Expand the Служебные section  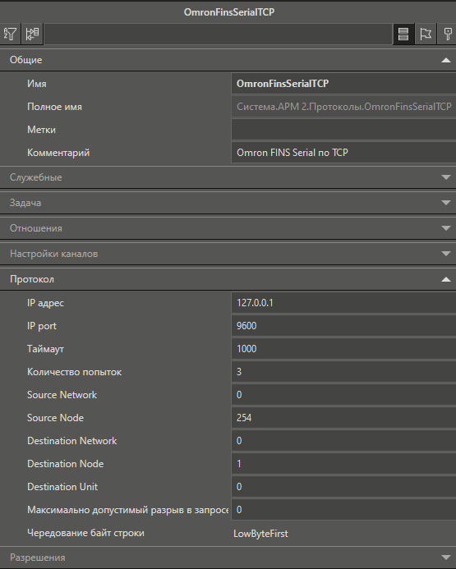[x=228, y=177]
